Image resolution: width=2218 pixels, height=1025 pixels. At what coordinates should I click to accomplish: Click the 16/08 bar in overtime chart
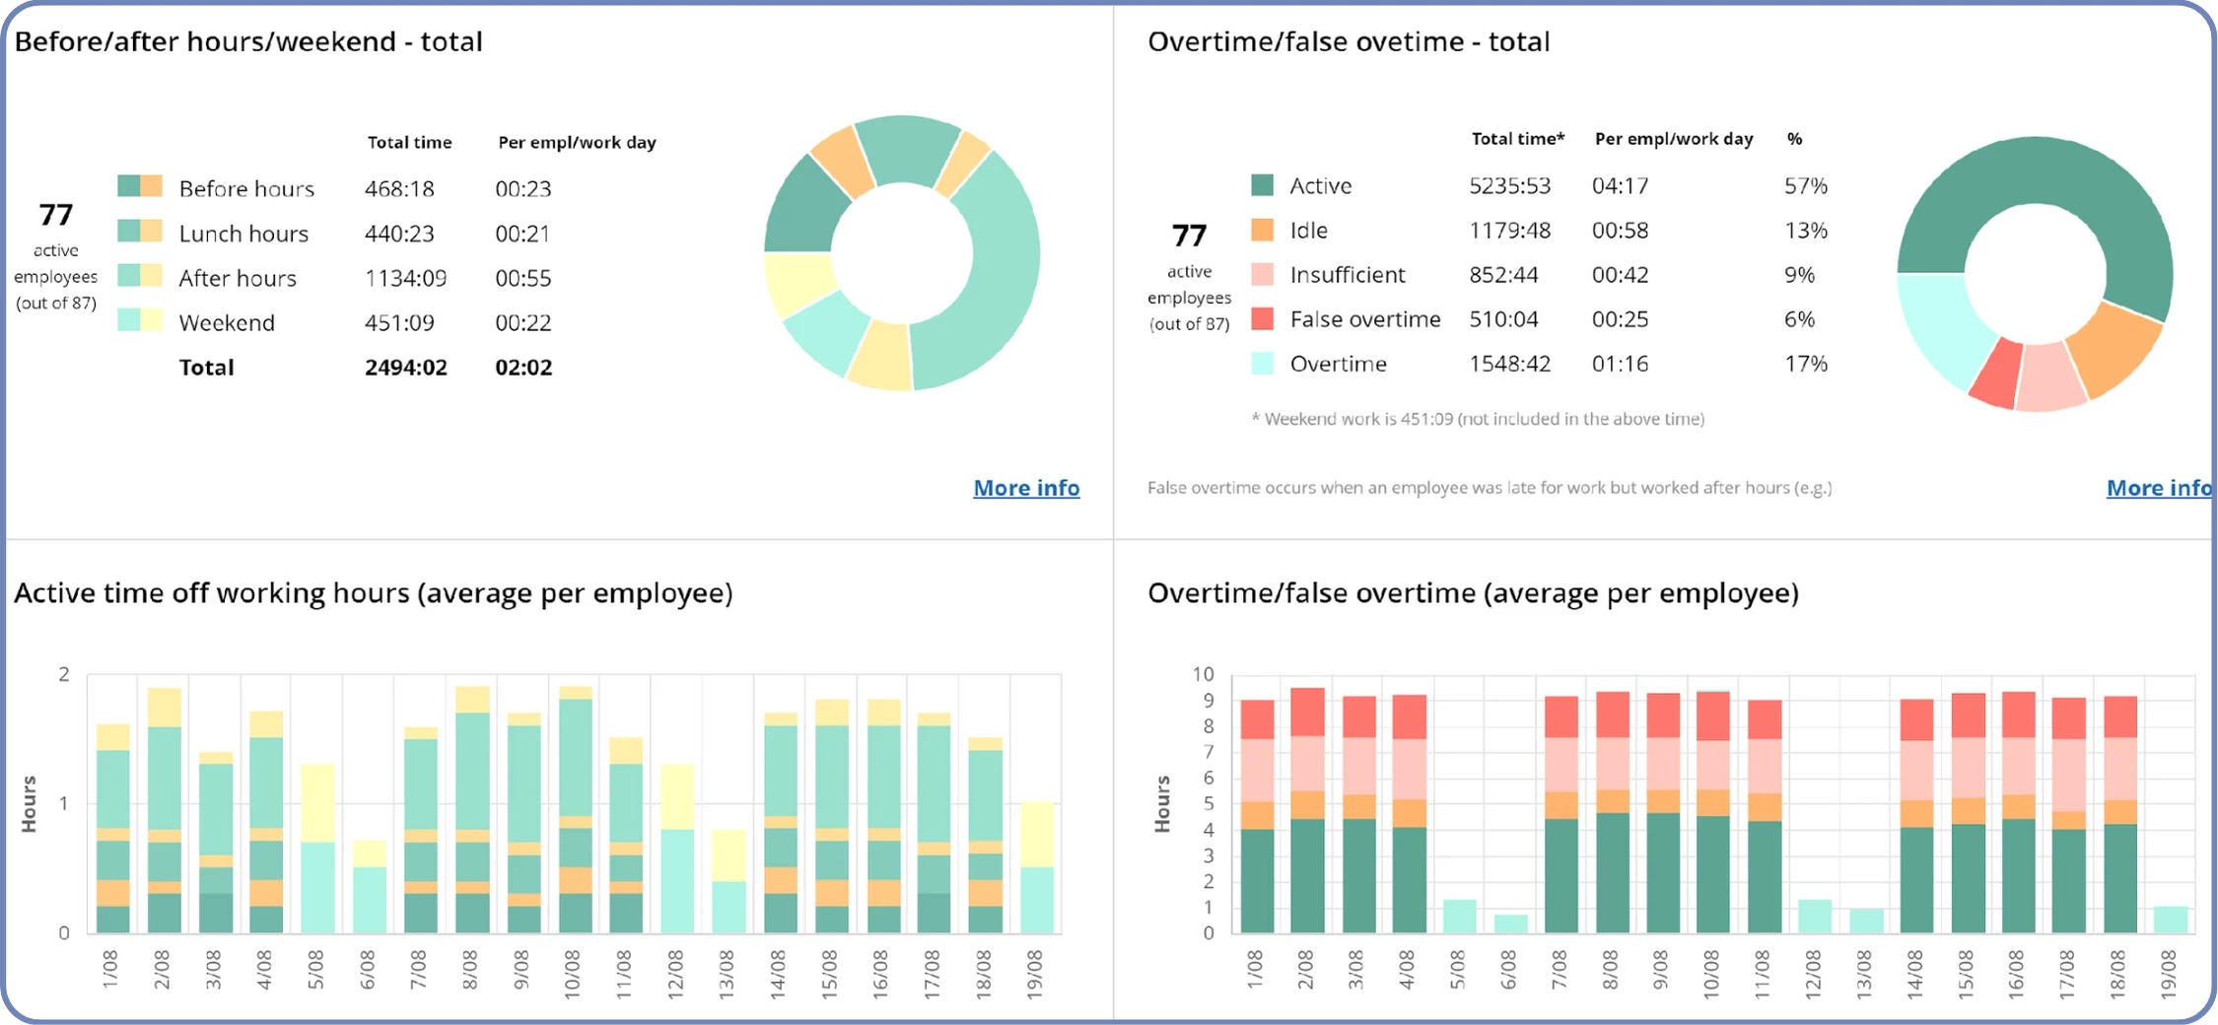2019,812
